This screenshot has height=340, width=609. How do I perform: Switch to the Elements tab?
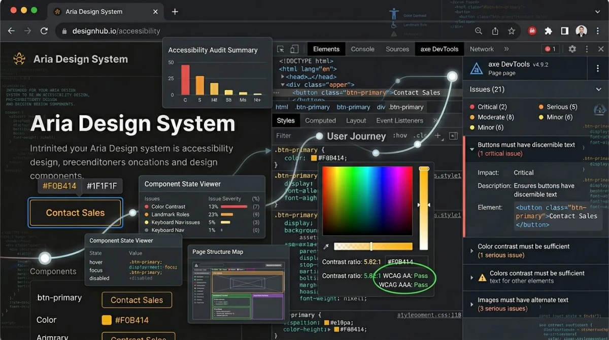pyautogui.click(x=326, y=49)
